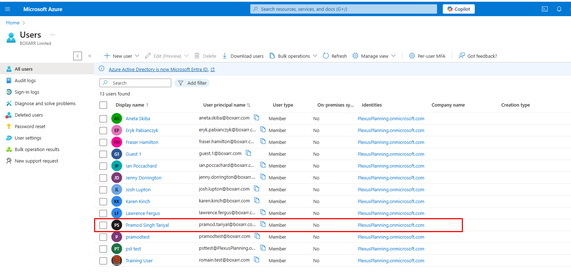Expand the Edit (Preview) dropdown
Screen dimensions: 571x277
[186, 56]
